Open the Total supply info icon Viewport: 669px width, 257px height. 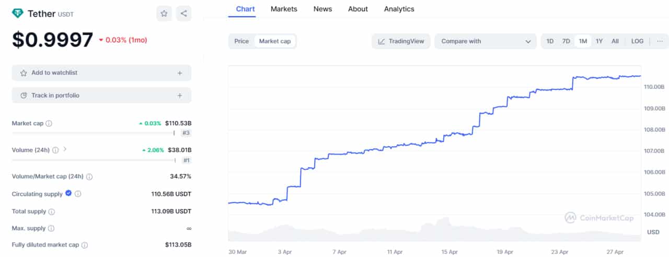point(52,212)
